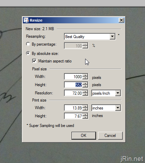Uncheck Maintain aspect ratio checkbox
Image resolution: width=145 pixels, height=163 pixels.
34,61
